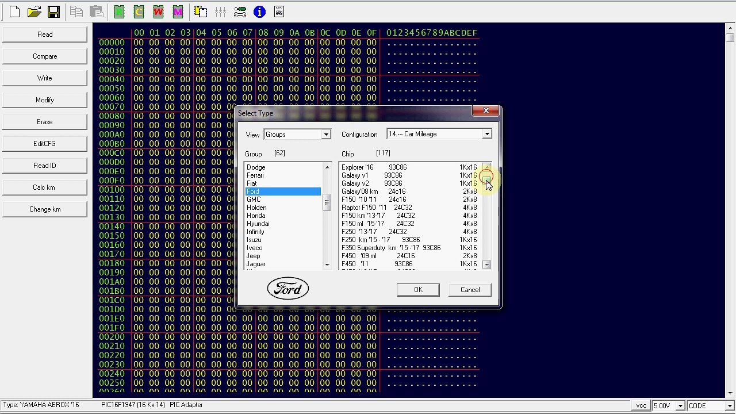Click the magenta M chip icon
This screenshot has height=414, width=736.
pyautogui.click(x=178, y=11)
